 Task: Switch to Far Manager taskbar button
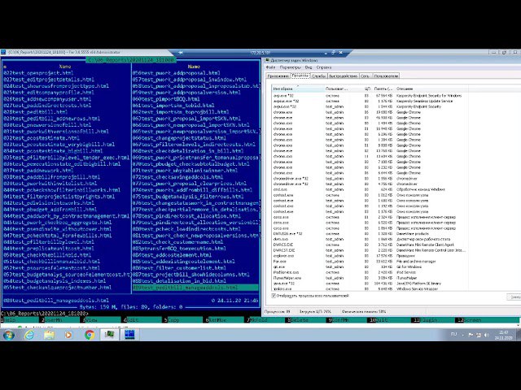tap(129, 335)
